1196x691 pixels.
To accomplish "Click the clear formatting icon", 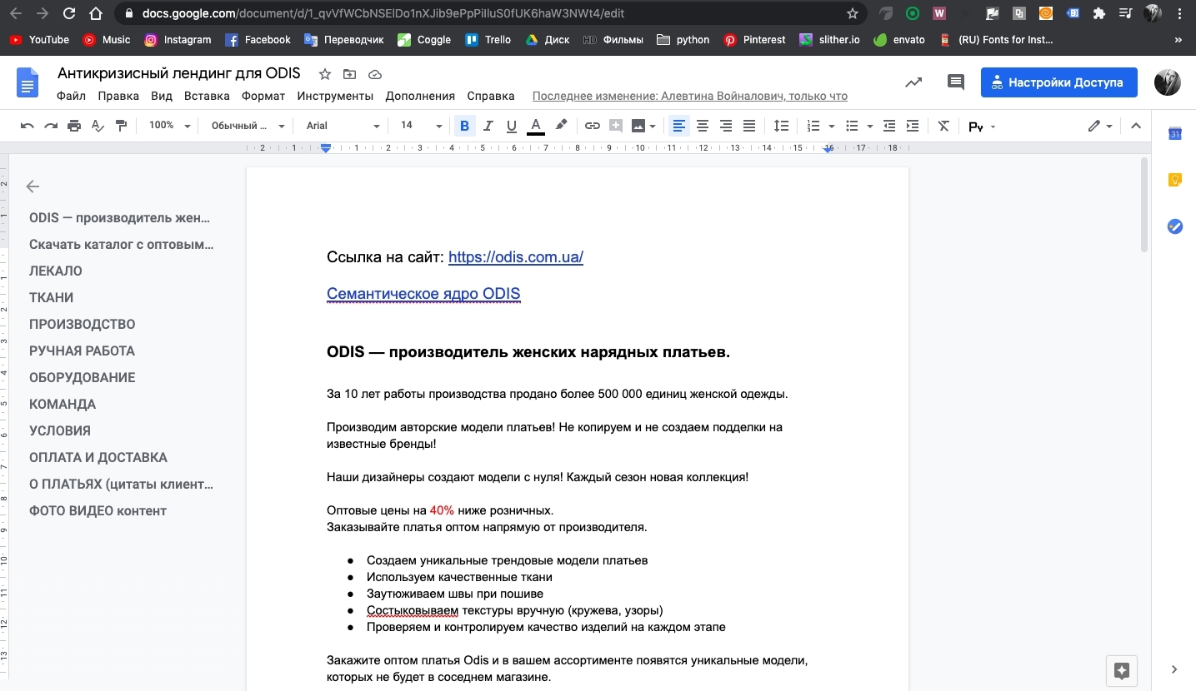I will click(x=943, y=126).
